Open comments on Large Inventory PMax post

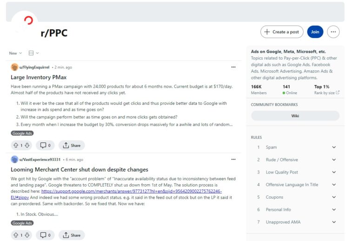45,145
